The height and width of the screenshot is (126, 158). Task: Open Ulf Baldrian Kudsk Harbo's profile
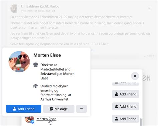coord(40,6)
